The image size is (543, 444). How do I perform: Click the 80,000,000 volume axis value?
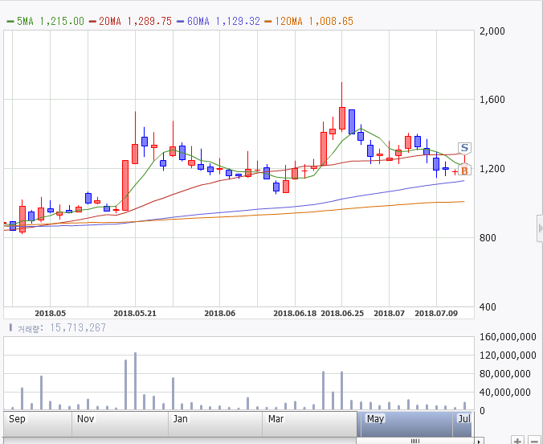tap(505, 374)
